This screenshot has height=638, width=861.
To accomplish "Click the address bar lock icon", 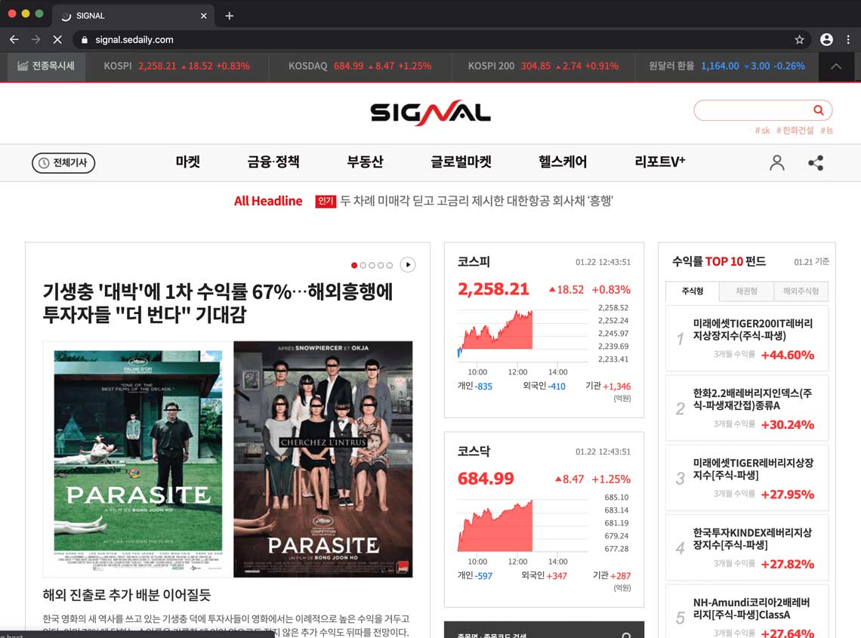I will 84,39.
